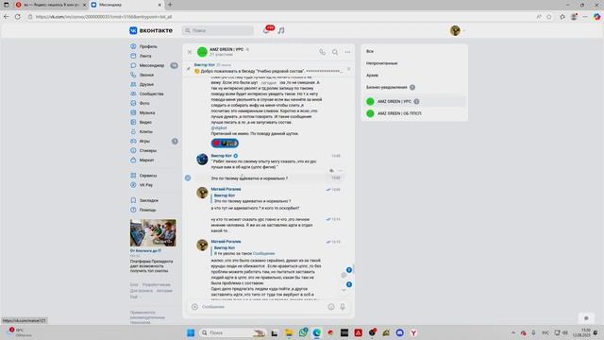The width and height of the screenshot is (604, 340).
Task: Jump to latest messages with down arrow
Action: [x=344, y=290]
